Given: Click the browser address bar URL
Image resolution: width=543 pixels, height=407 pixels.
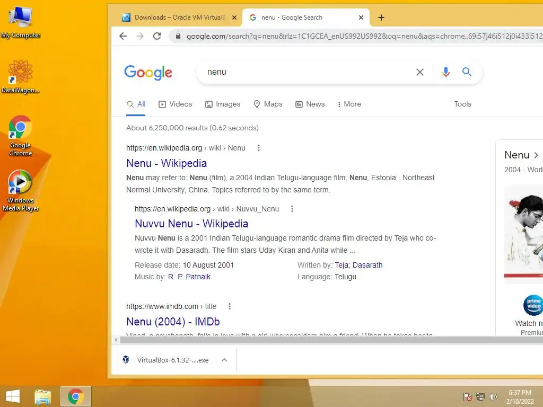Looking at the screenshot, I should (364, 36).
